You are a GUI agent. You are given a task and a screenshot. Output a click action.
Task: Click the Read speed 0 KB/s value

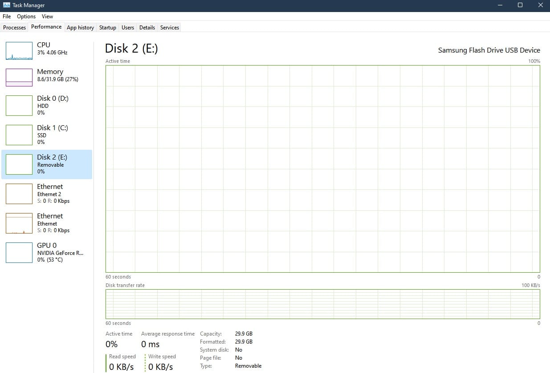121,367
